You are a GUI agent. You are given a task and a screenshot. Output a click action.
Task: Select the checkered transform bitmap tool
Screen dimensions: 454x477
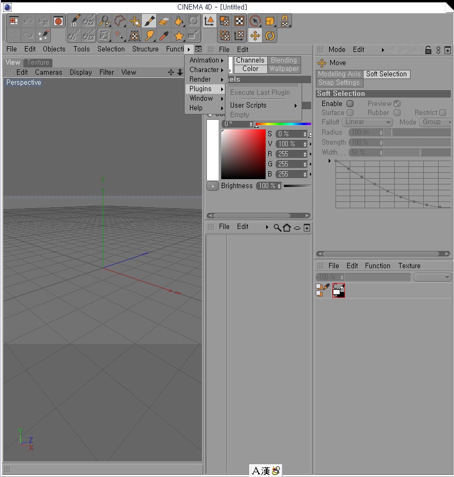pos(134,36)
